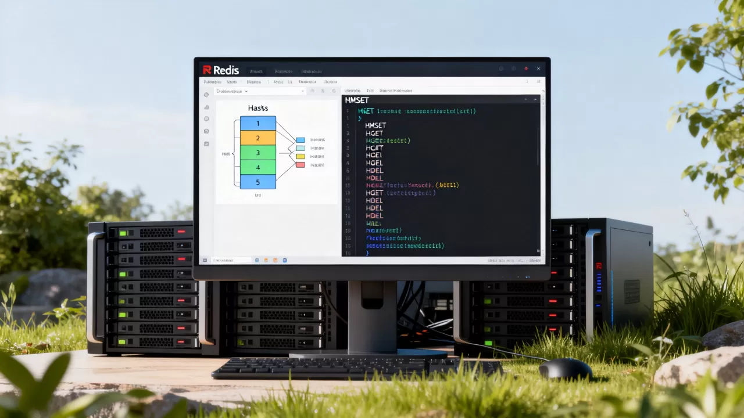Click the rightmost blue icon in the bottom bar
This screenshot has width=744, height=418.
[285, 260]
